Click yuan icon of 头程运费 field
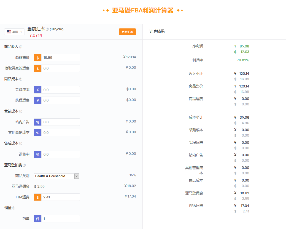286x229 pixels. [x=38, y=100]
